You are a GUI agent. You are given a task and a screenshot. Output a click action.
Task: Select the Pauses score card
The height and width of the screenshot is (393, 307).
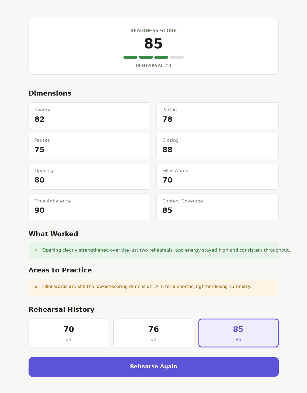point(90,146)
